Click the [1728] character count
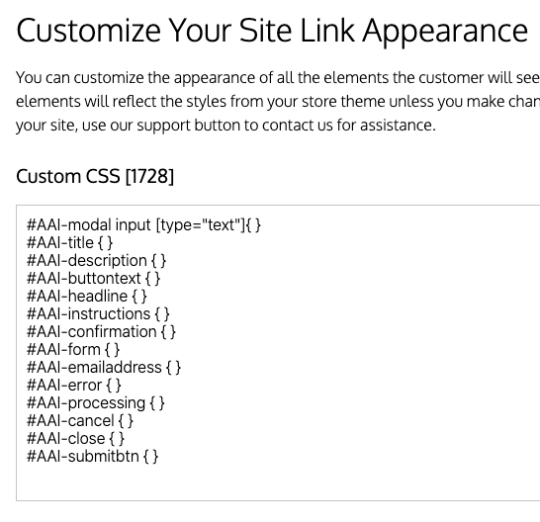540x522 pixels. (149, 176)
